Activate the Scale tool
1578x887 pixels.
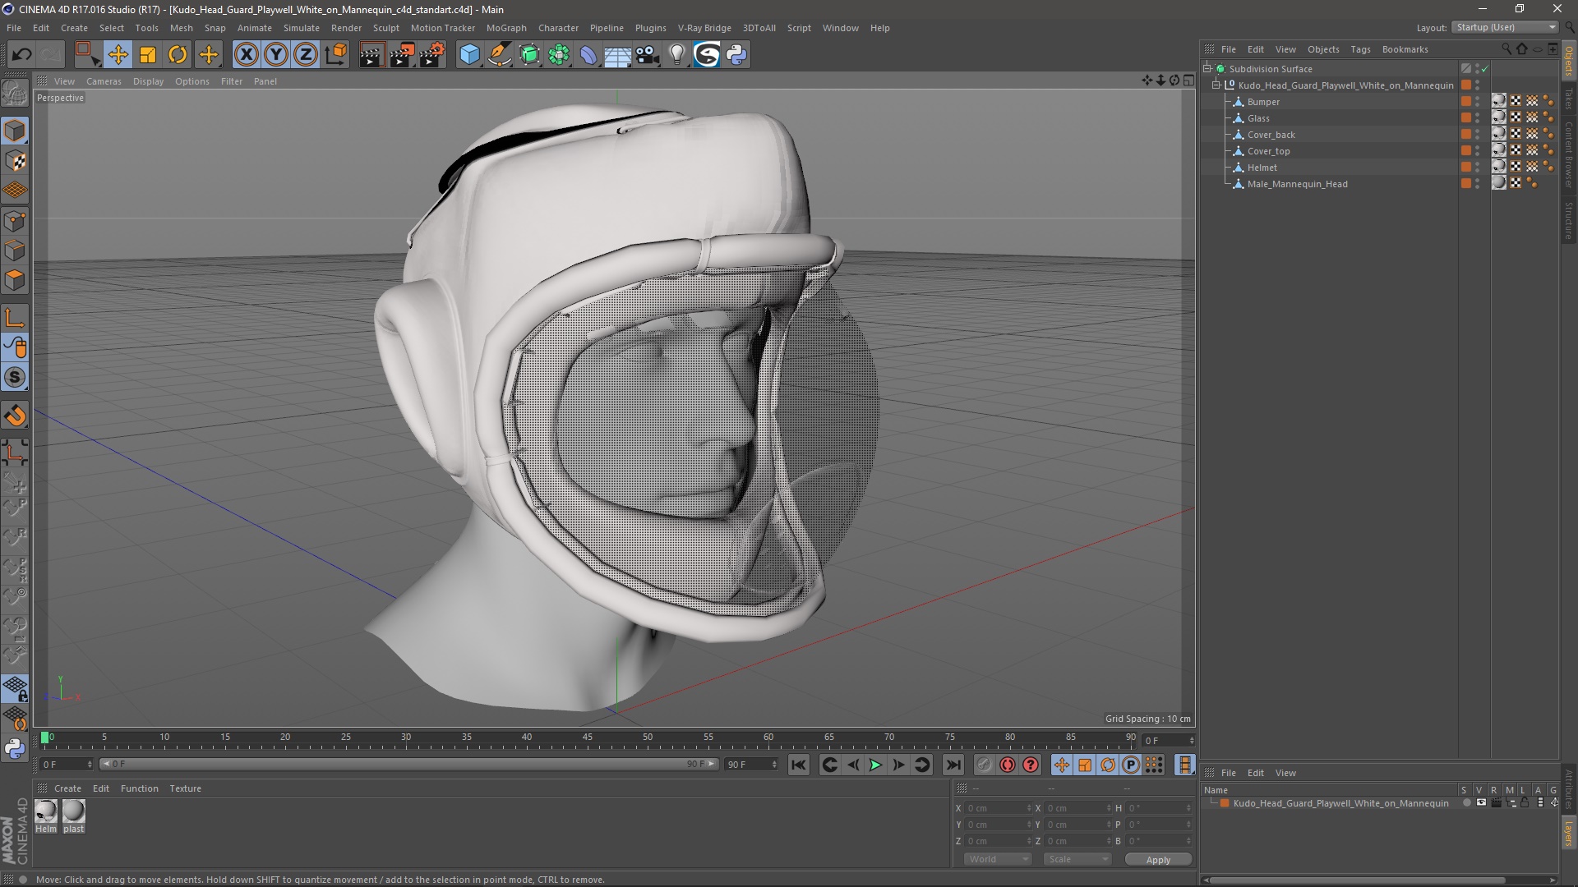click(x=148, y=55)
